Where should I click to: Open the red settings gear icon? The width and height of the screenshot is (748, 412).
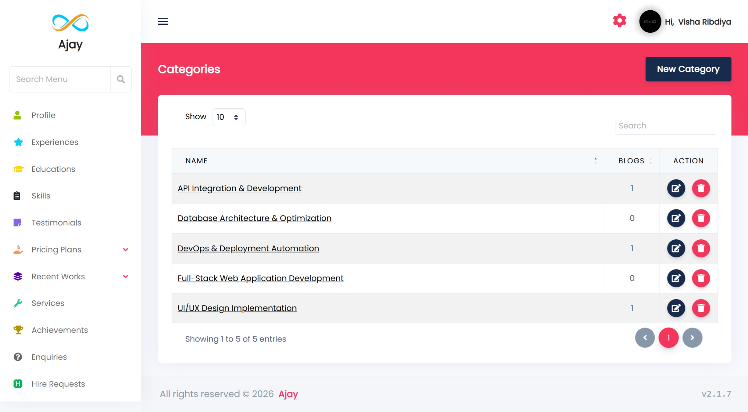pyautogui.click(x=619, y=21)
